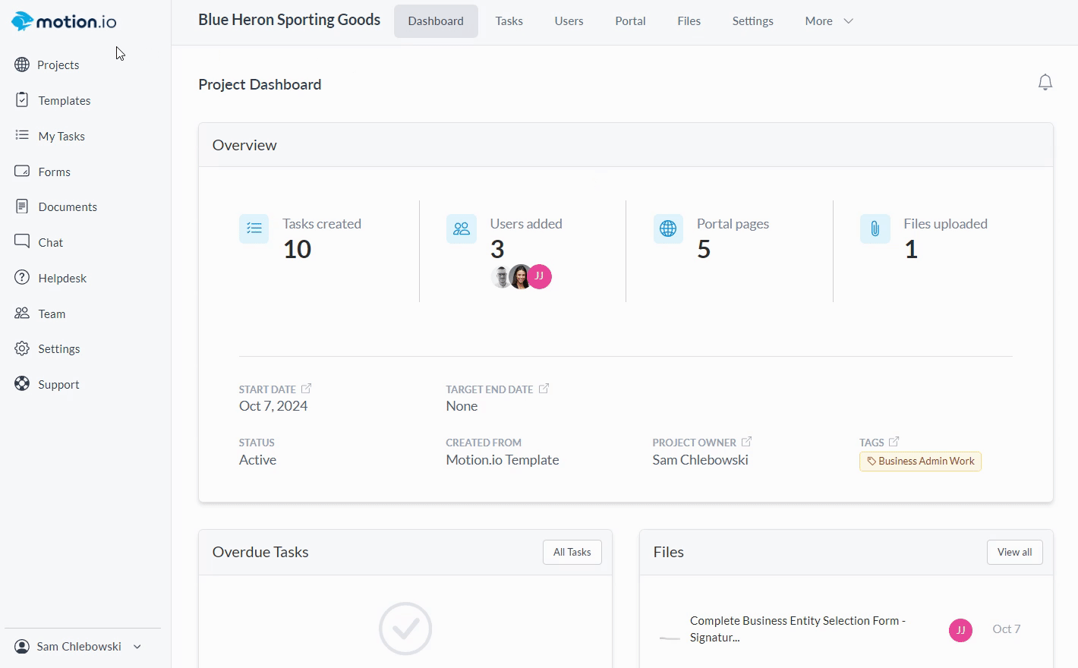Click the Tasks created list icon
The height and width of the screenshot is (668, 1078).
(254, 228)
